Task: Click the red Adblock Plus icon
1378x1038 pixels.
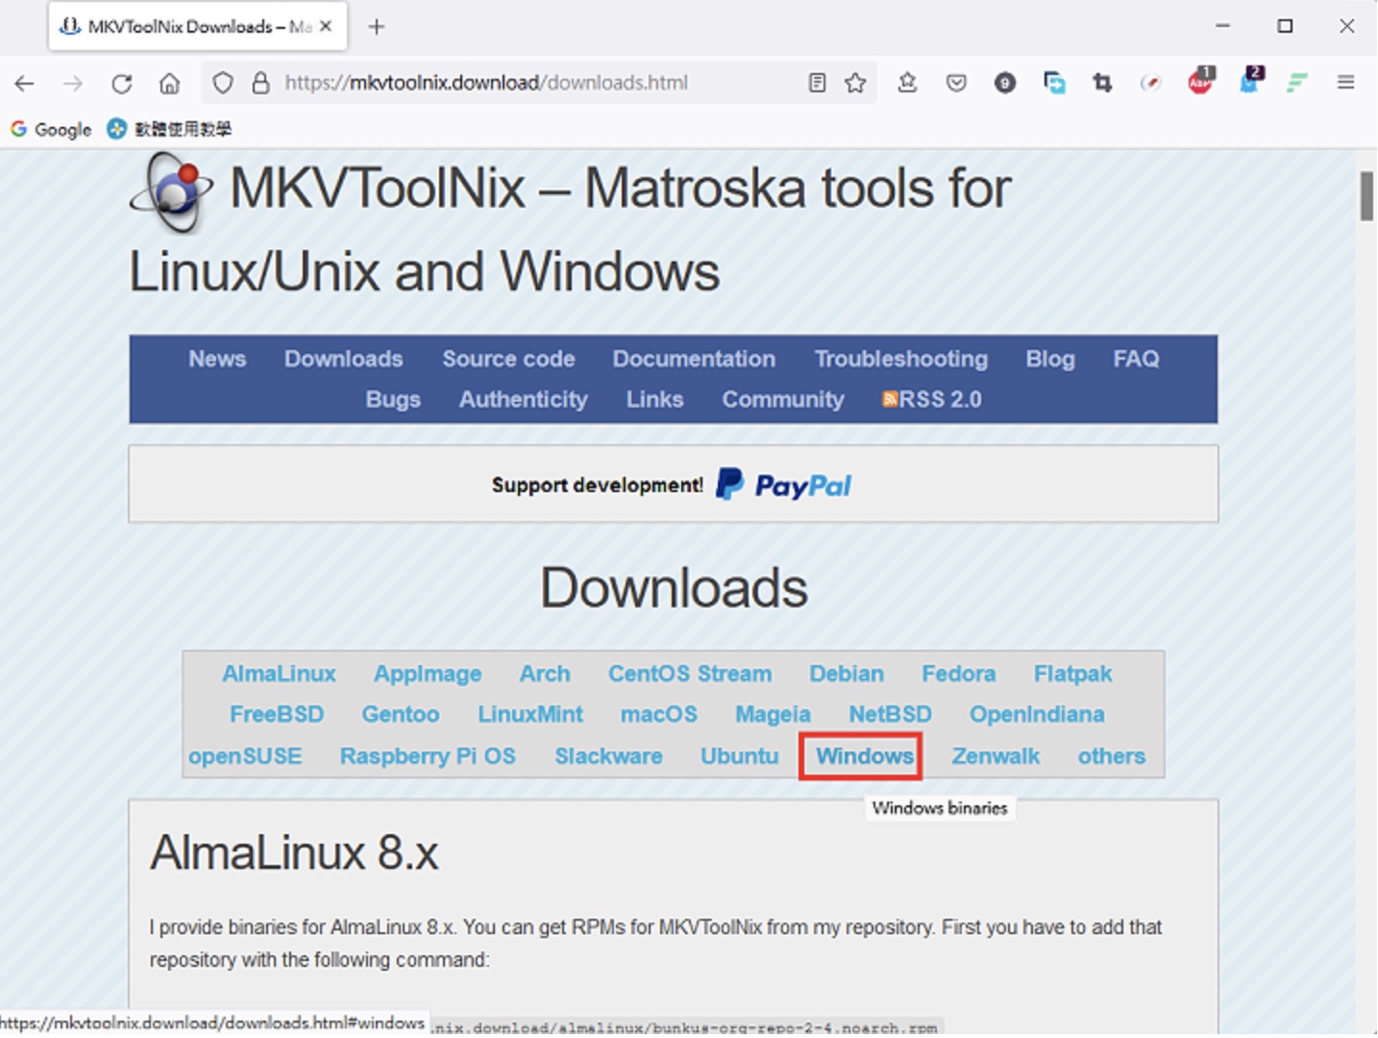Action: tap(1200, 82)
